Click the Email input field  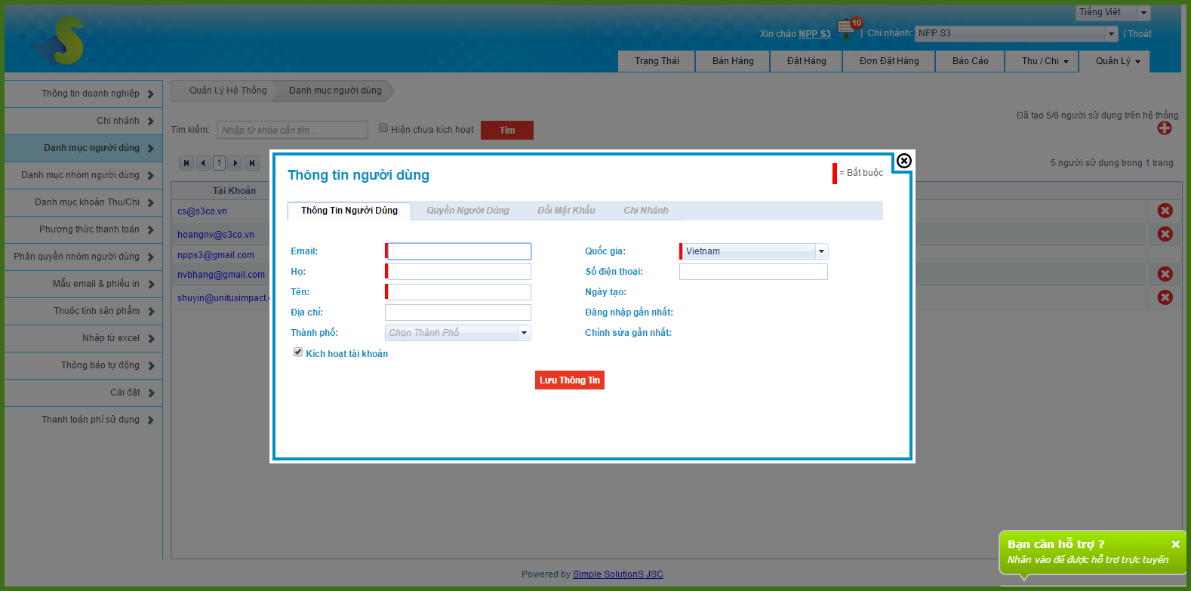pos(459,251)
